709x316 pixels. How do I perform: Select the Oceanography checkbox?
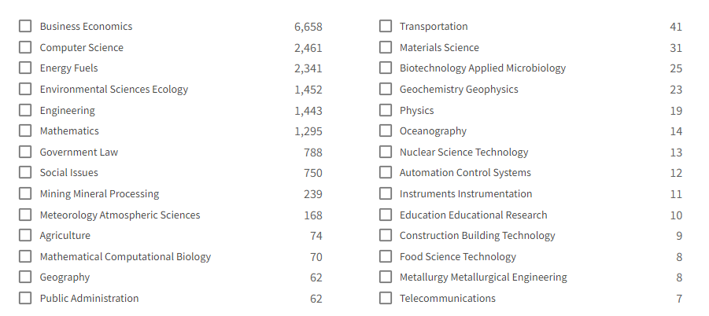point(386,131)
